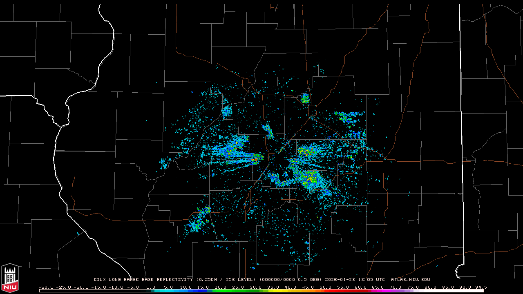Click the ATLAS.NIU.EDU text
Image resolution: width=523 pixels, height=294 pixels.
pos(411,280)
